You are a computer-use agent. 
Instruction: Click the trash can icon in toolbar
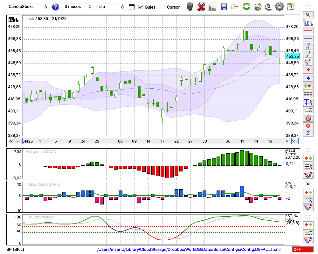pyautogui.click(x=190, y=7)
